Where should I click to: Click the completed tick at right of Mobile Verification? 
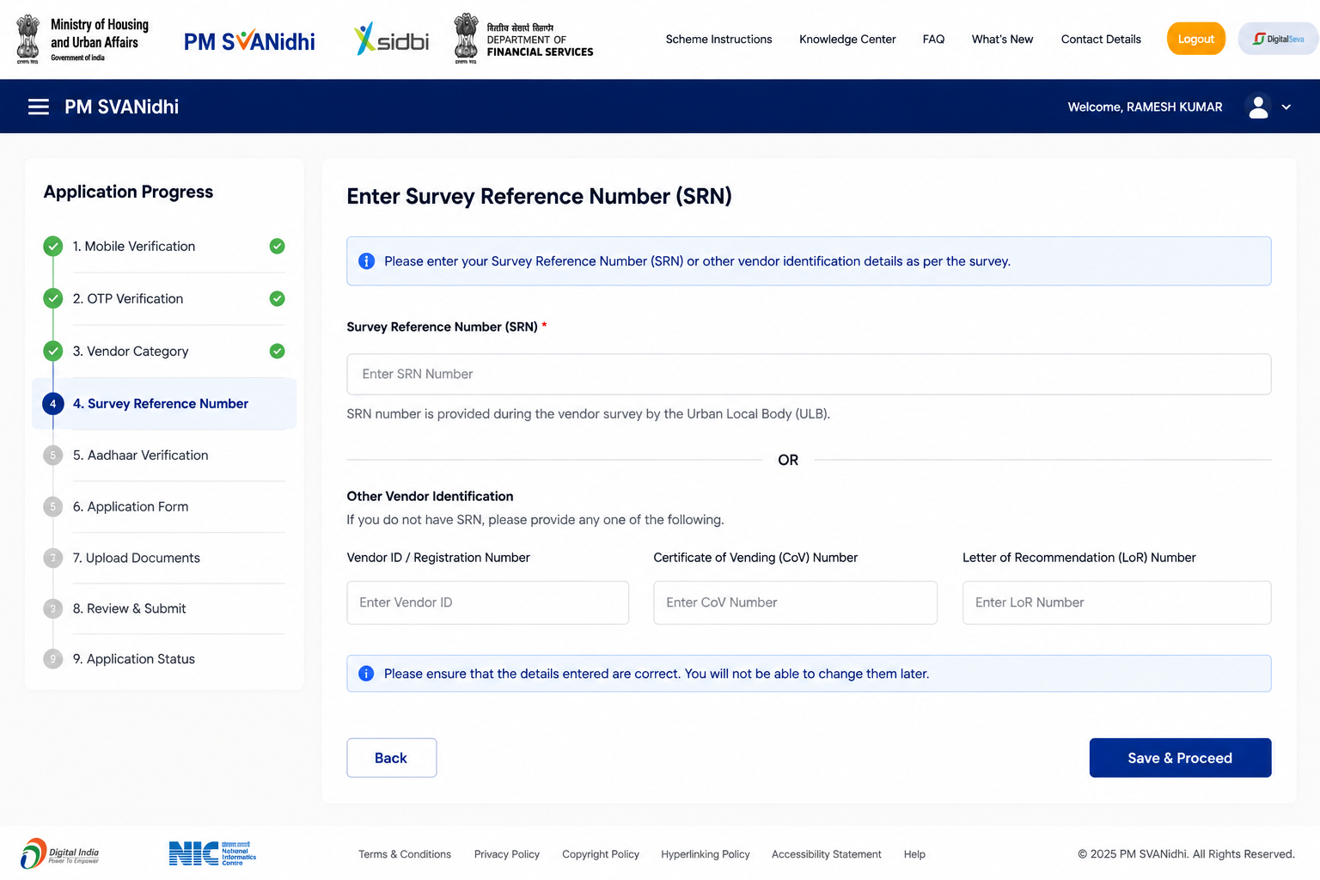(277, 247)
